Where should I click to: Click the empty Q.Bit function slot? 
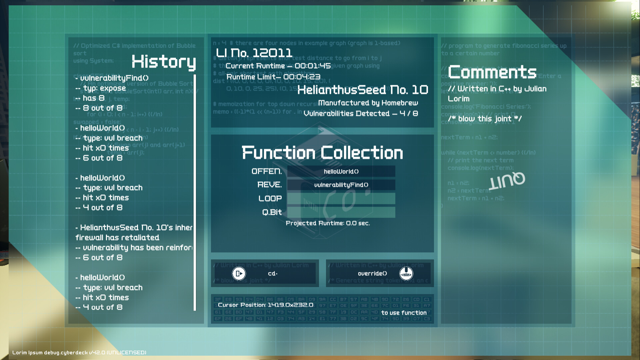[341, 212]
